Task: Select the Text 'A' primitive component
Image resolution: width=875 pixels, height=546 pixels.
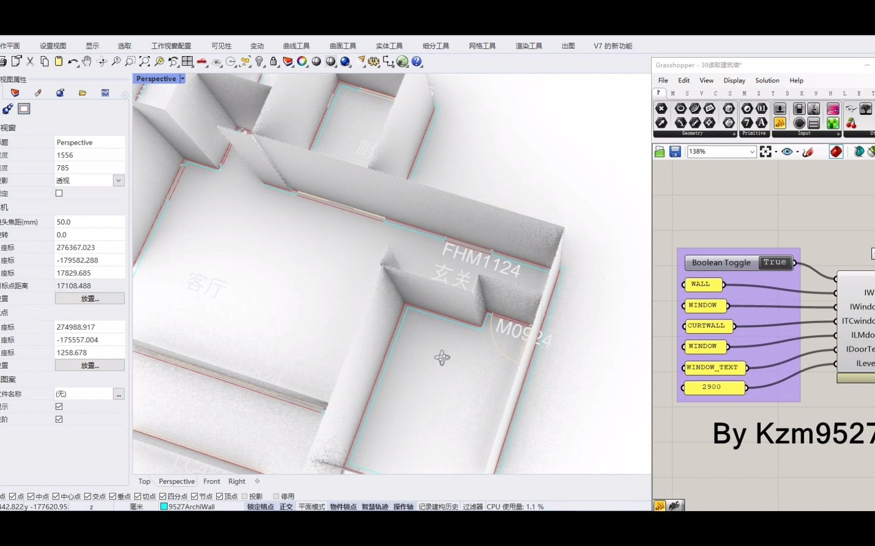Action: pos(761,123)
